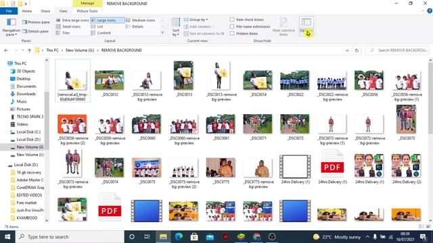Click the Manage contextual tab
The height and width of the screenshot is (243, 433).
pos(87,3)
